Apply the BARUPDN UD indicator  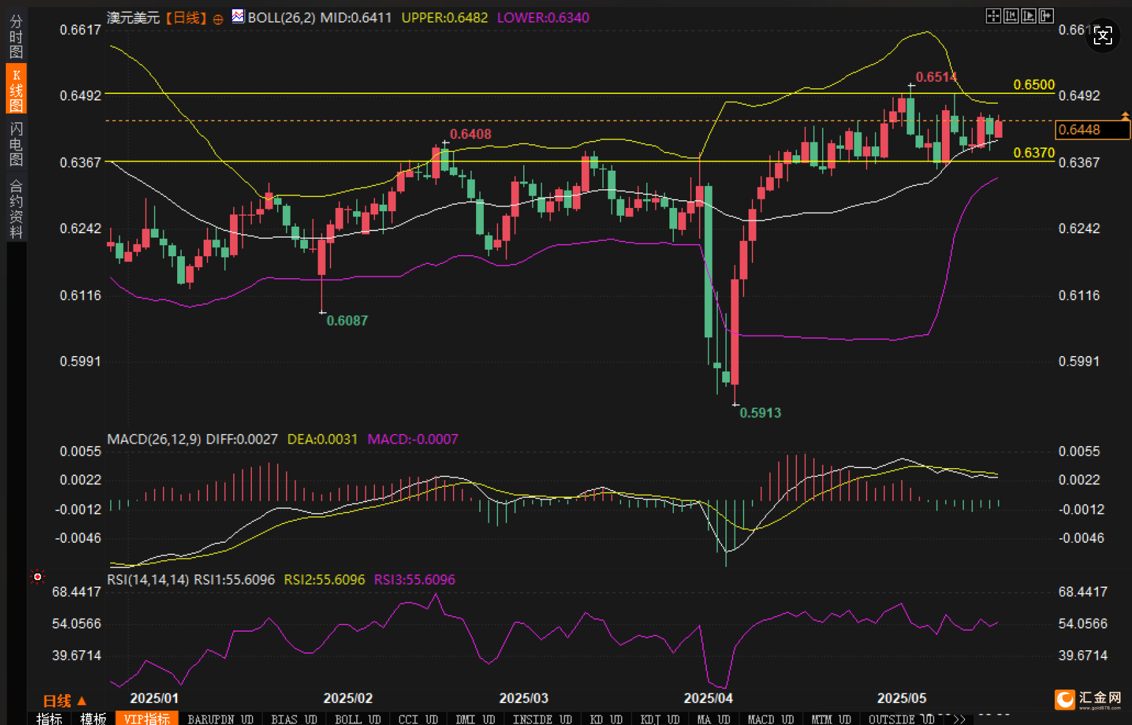tap(220, 719)
